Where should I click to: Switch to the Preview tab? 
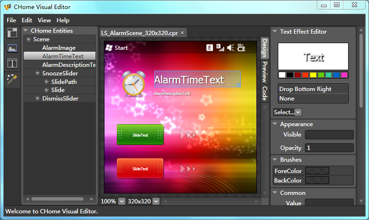pyautogui.click(x=265, y=72)
